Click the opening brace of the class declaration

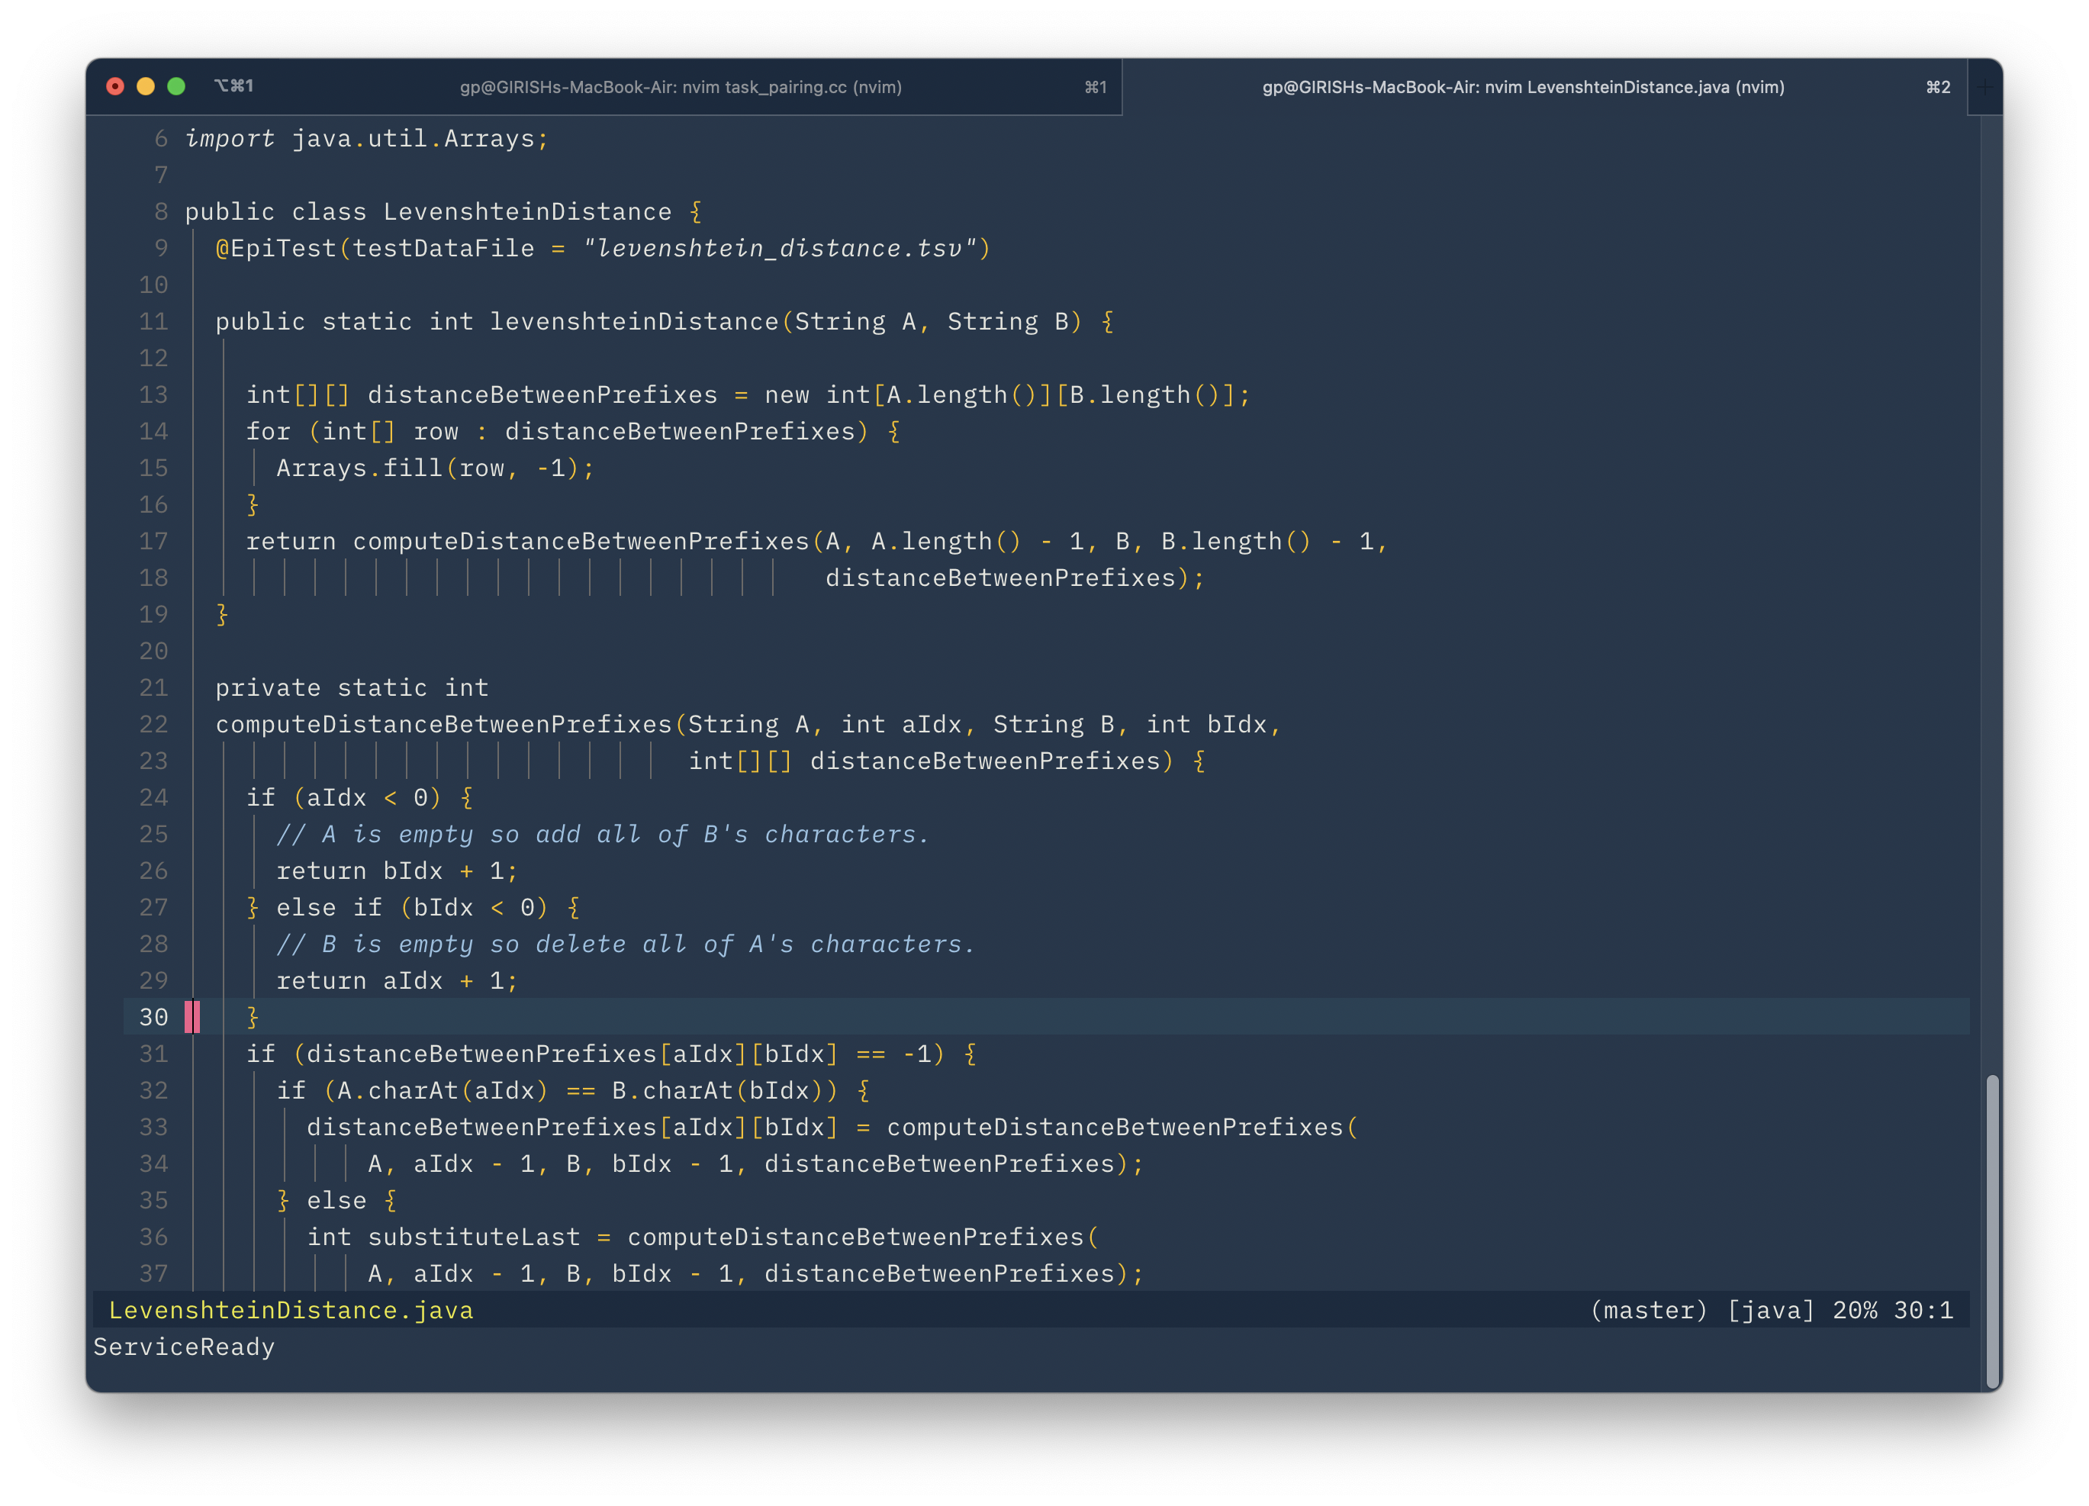(695, 212)
